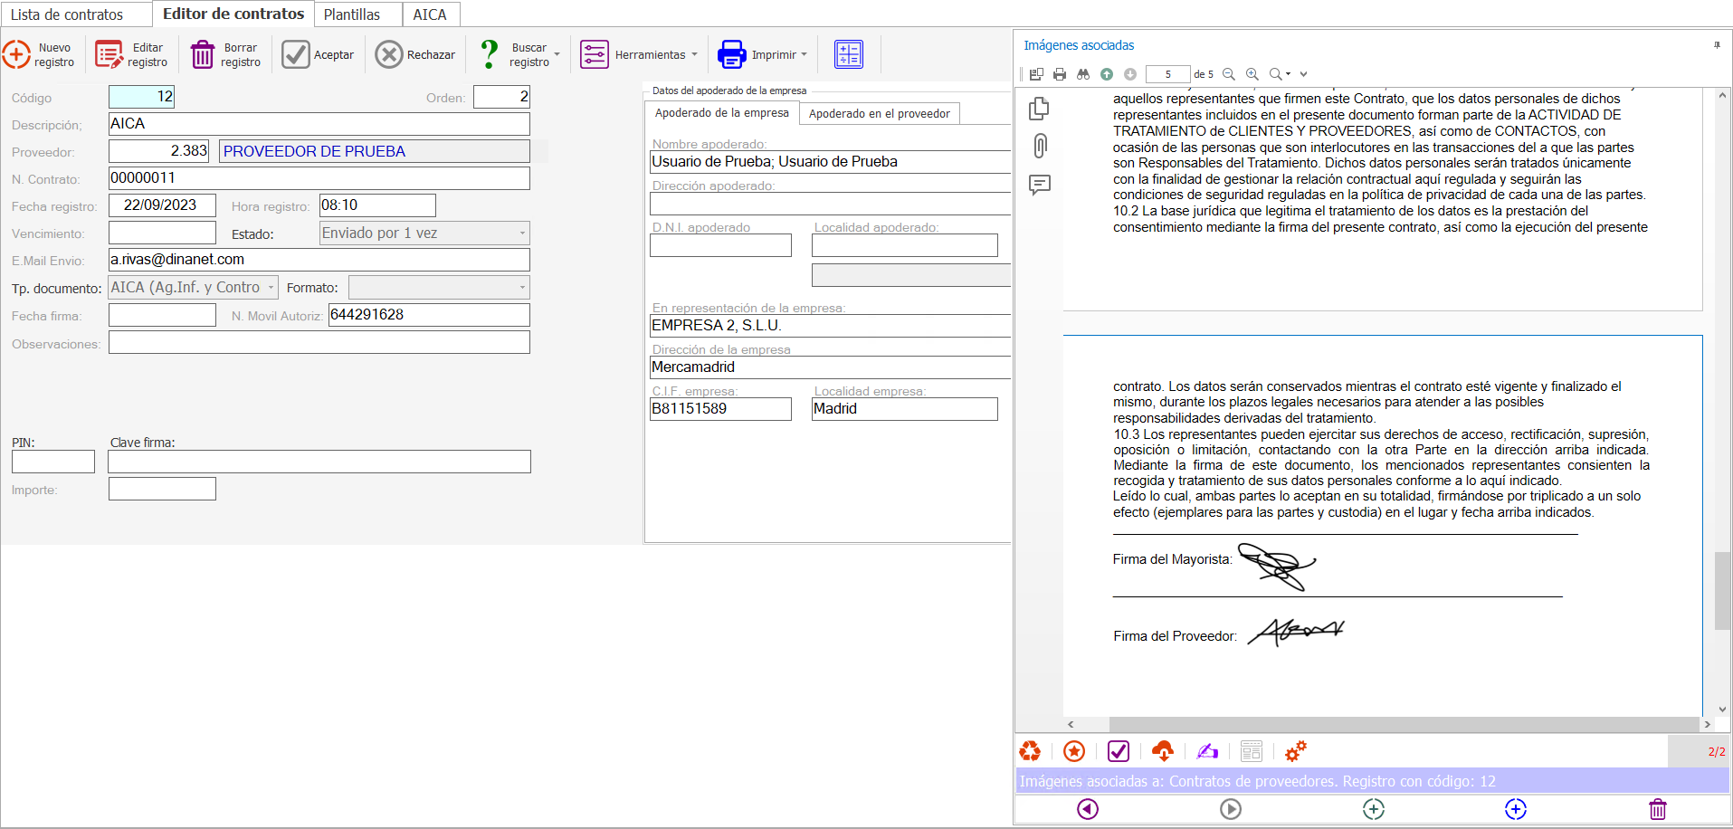1733x829 pixels.
Task: Print the PDF using the viewer printer icon
Action: click(x=1060, y=74)
